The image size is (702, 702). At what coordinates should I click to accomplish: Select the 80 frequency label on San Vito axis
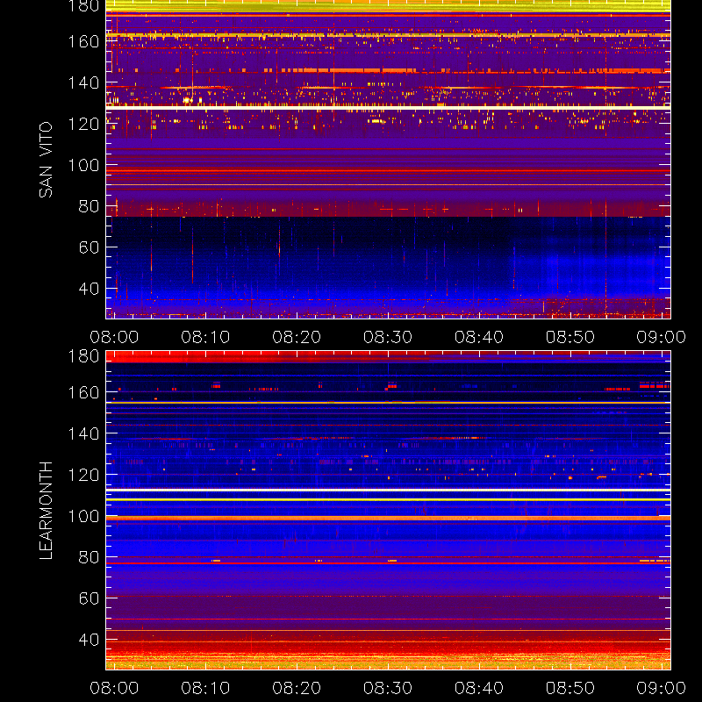(x=89, y=206)
